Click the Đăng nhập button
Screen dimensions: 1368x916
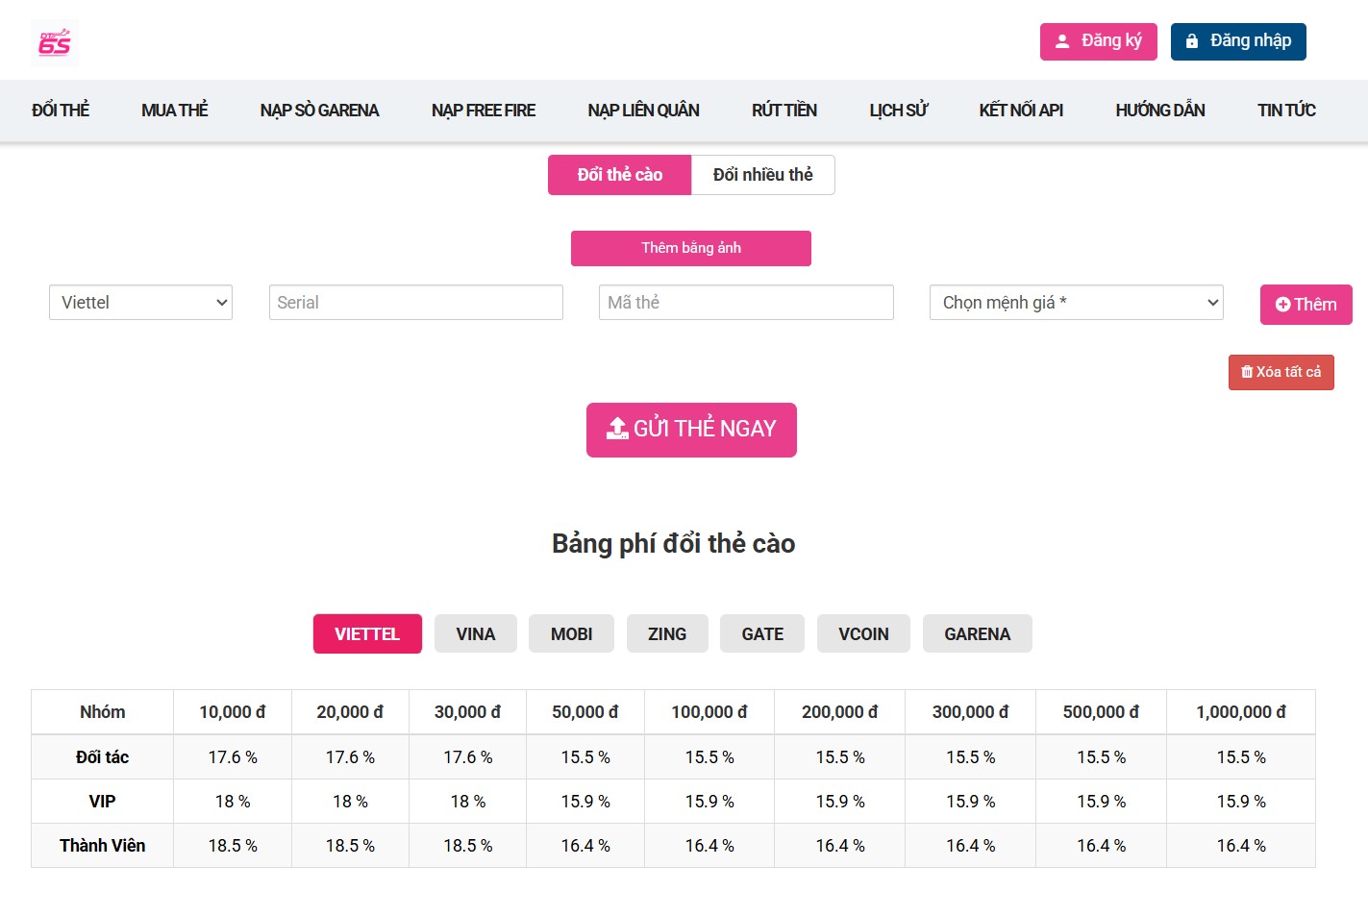1237,41
